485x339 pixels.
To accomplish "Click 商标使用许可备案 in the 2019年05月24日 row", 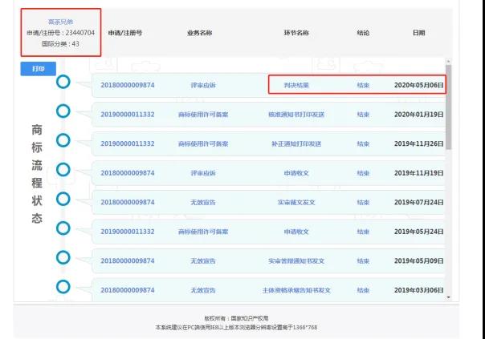I will coord(203,232).
